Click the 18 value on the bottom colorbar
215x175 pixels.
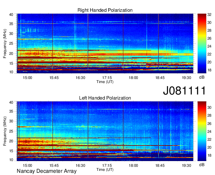(209, 155)
